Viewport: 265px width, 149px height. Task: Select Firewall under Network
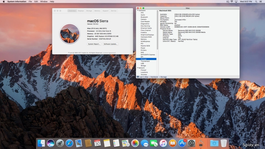click(143, 70)
